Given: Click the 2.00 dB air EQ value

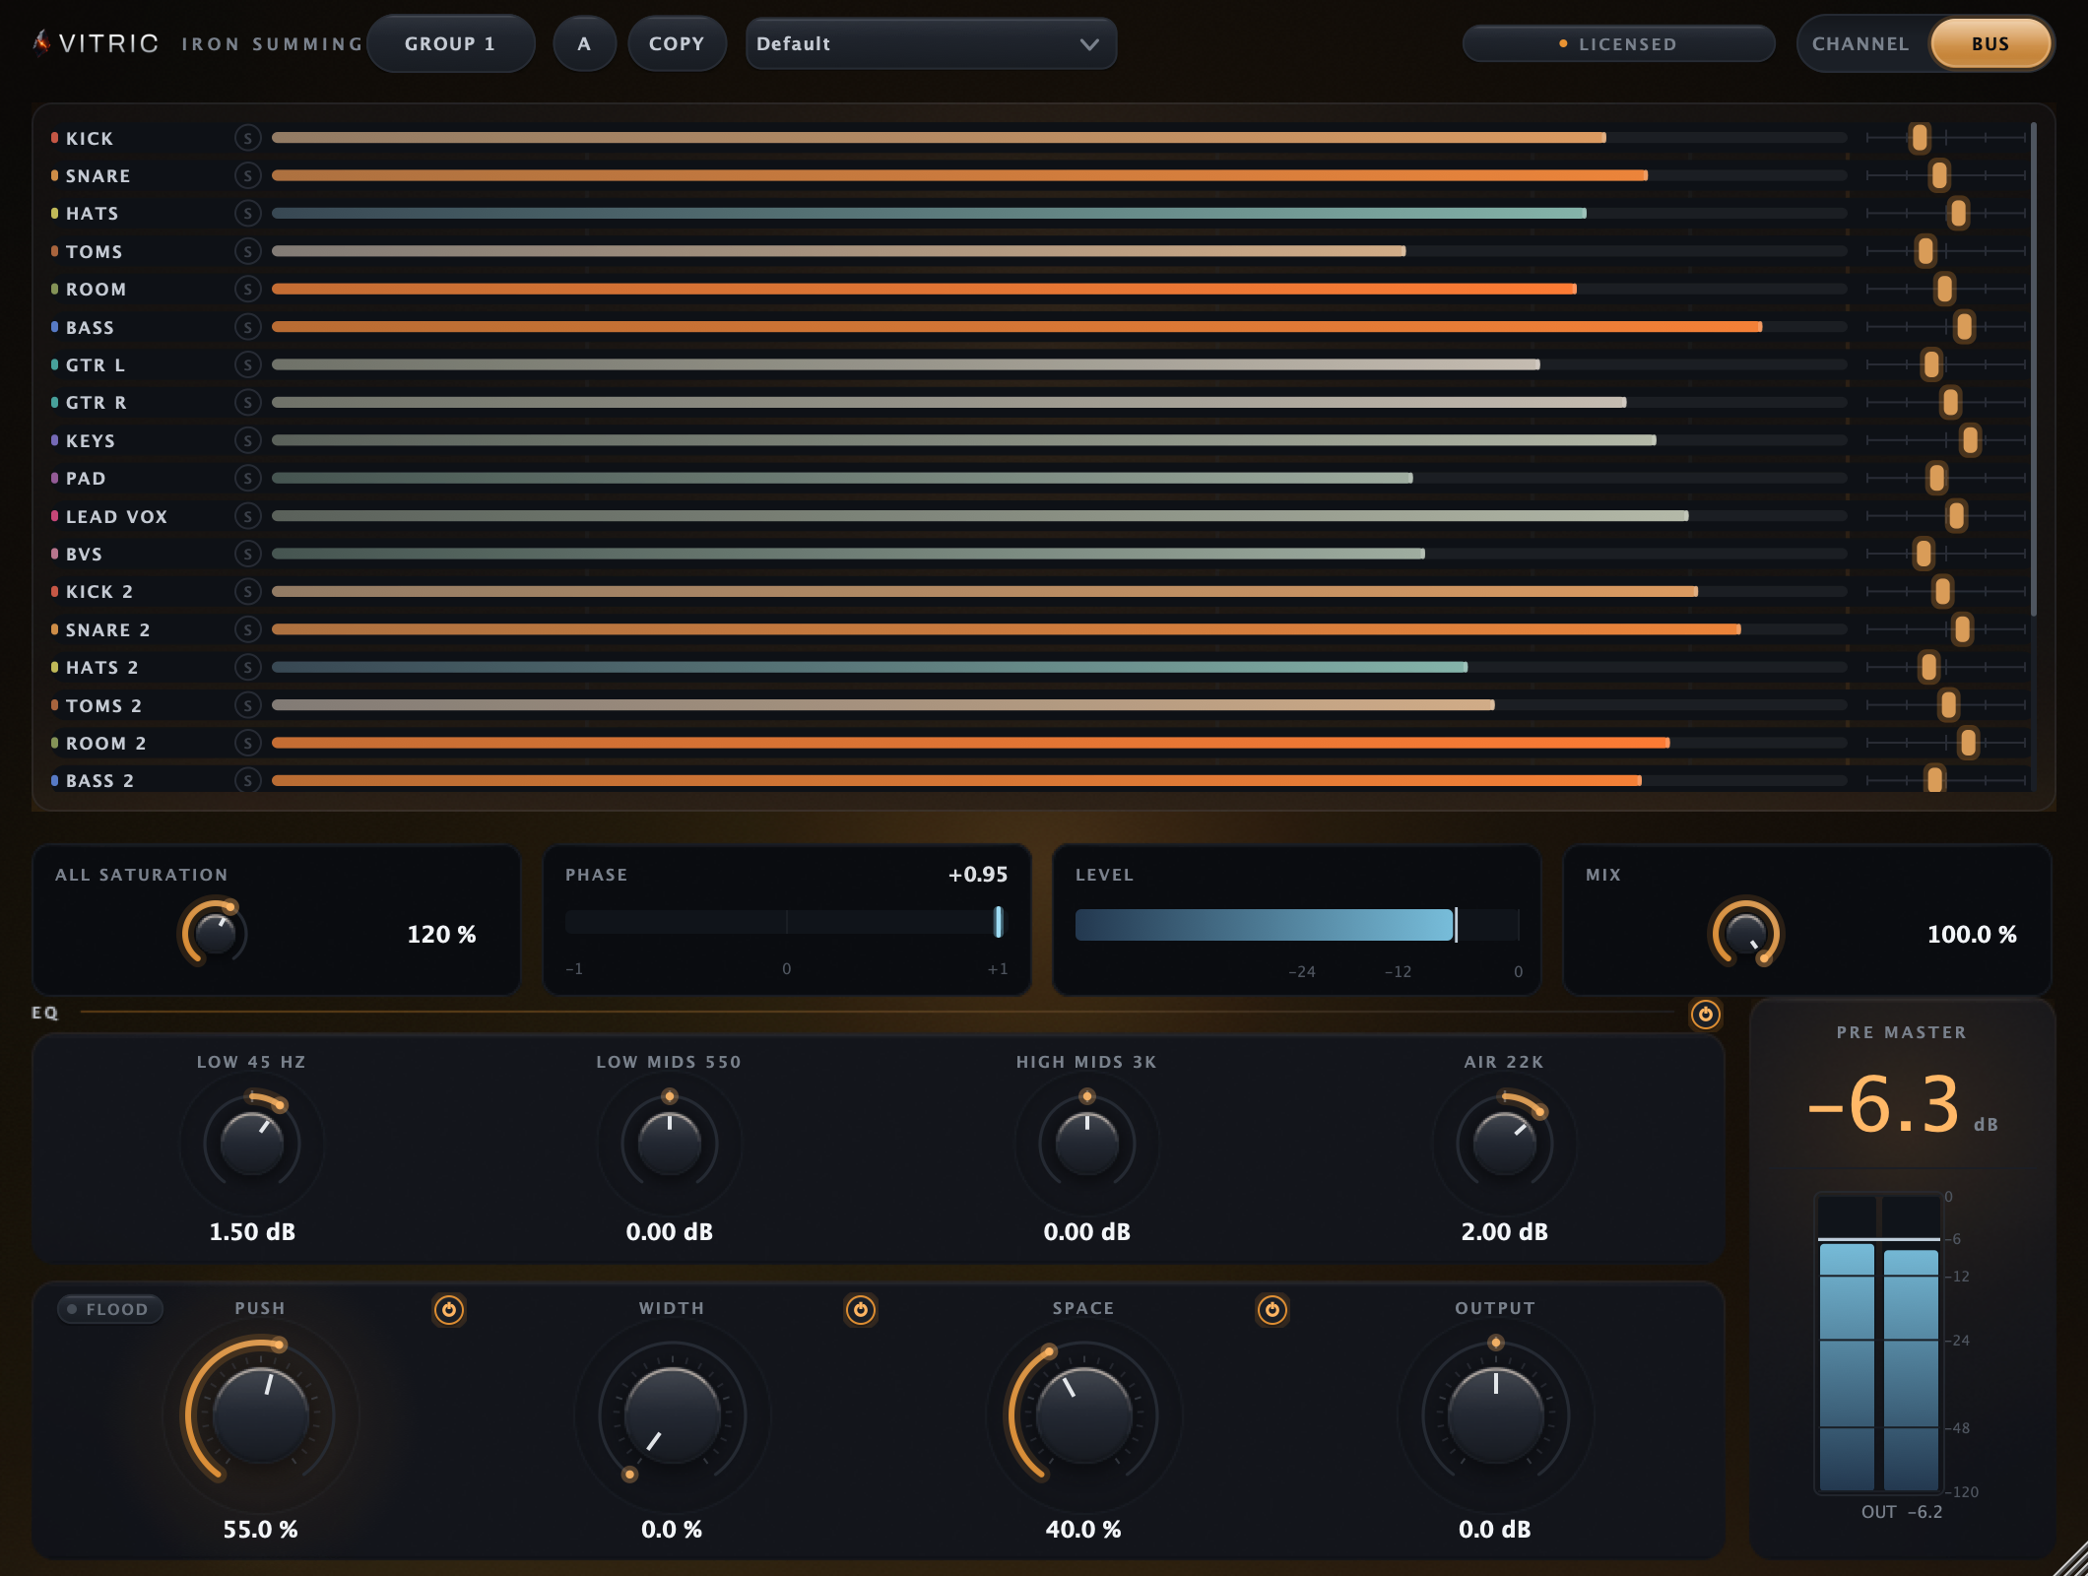Looking at the screenshot, I should point(1505,1232).
